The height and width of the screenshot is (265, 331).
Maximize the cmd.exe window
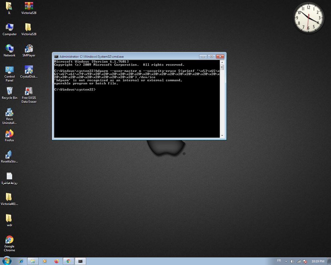coord(212,56)
